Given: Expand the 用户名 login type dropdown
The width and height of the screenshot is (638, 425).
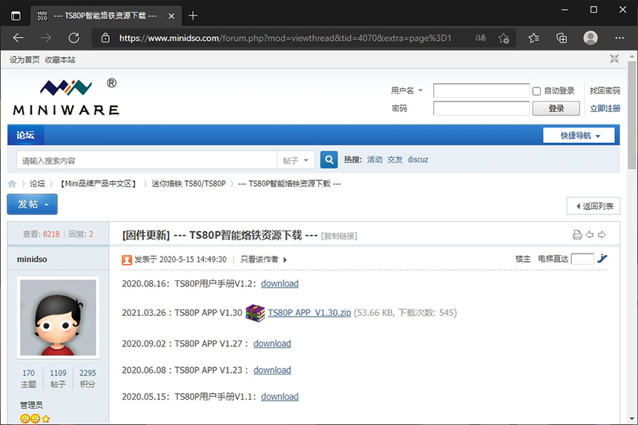Looking at the screenshot, I should tap(421, 90).
